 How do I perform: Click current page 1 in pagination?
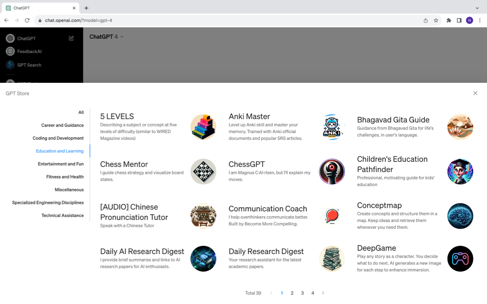282,293
